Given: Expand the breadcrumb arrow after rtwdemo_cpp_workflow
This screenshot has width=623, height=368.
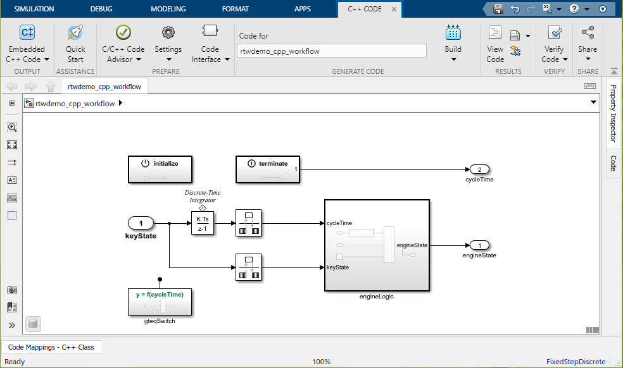Looking at the screenshot, I should coord(120,103).
